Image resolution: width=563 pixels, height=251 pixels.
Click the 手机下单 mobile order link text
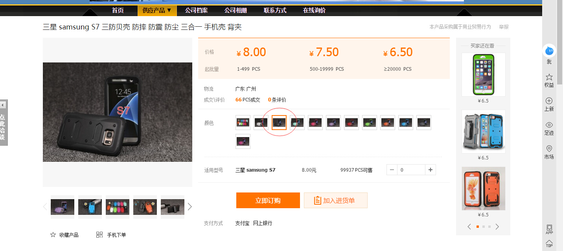pos(117,235)
